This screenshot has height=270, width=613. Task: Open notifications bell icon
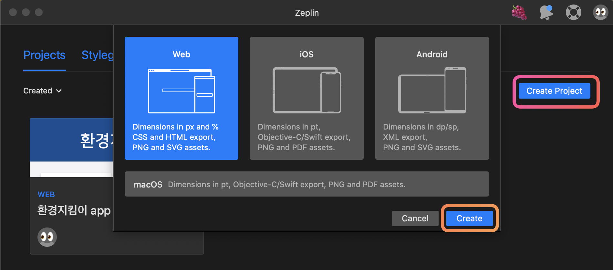tap(546, 13)
